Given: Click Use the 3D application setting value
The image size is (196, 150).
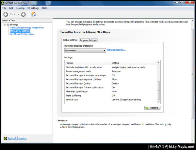Looking at the screenshot, I should 126,99.
